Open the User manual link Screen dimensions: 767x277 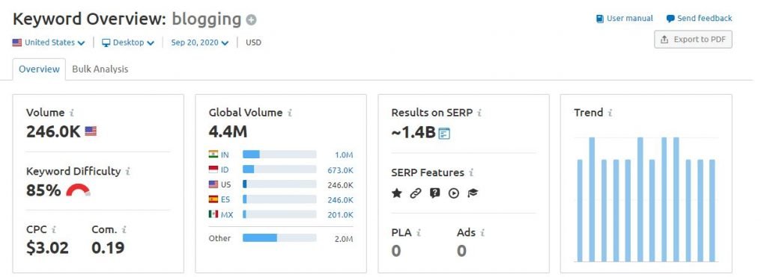625,19
